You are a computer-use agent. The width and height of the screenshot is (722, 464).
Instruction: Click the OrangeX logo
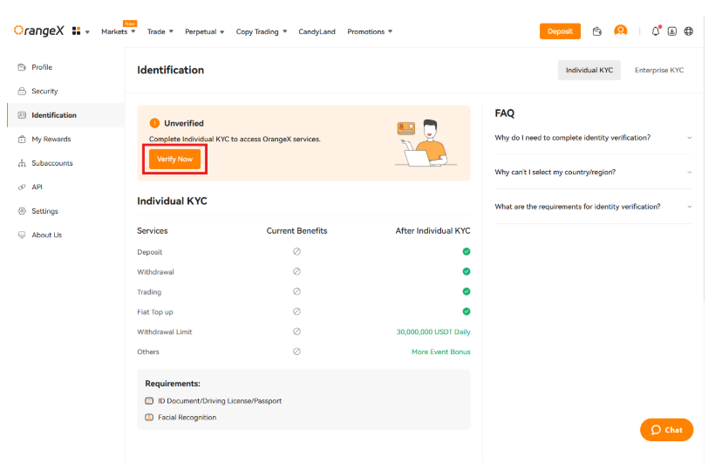pos(39,31)
